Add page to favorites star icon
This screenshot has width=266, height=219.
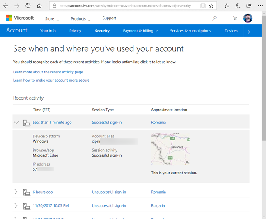click(x=211, y=6)
